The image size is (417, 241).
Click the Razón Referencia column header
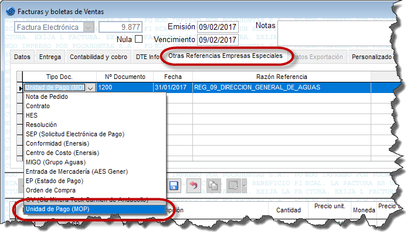(282, 77)
